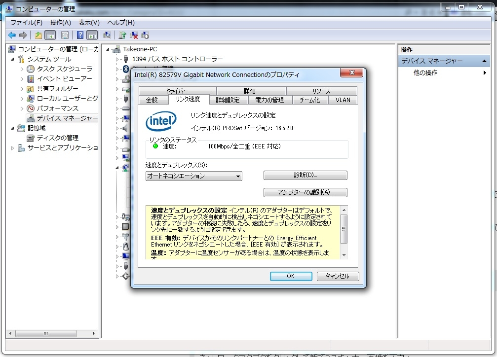Click the 100Mbps/全二重 (EEE 対応) speed text
497x357 pixels.
coord(244,146)
